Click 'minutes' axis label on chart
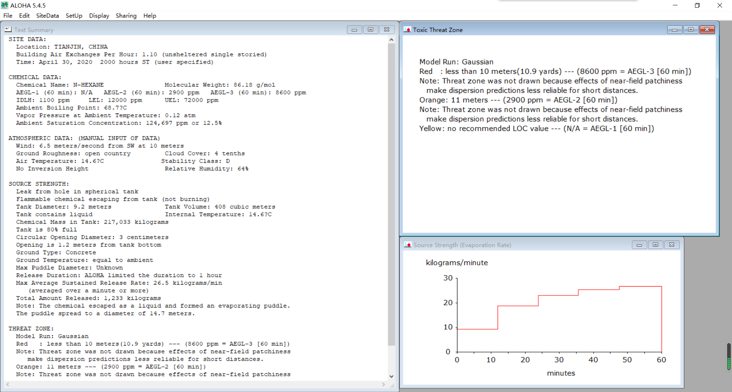 (561, 373)
